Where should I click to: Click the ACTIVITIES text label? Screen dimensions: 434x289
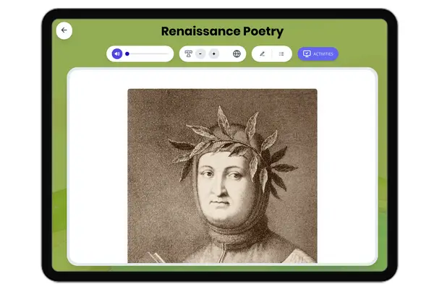point(323,53)
